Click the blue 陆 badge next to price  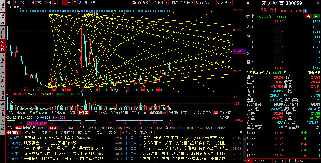tap(305, 11)
